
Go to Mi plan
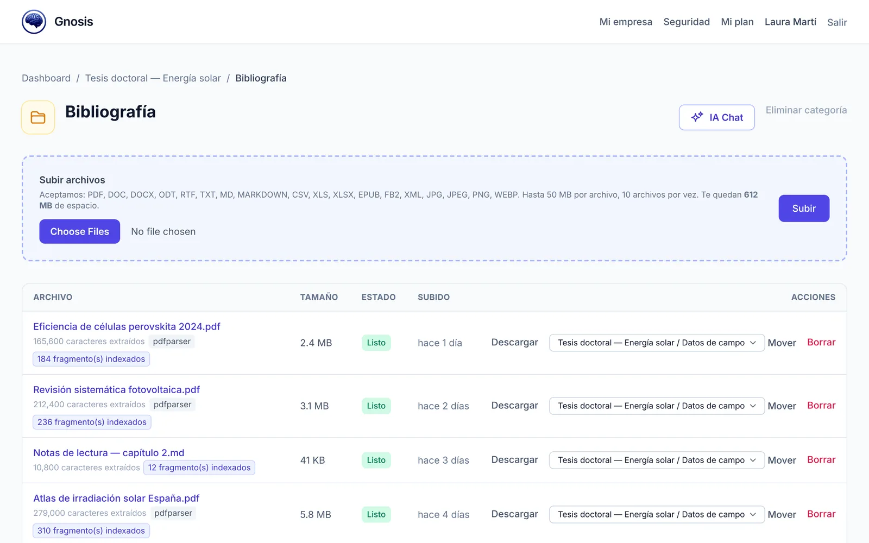click(x=737, y=22)
